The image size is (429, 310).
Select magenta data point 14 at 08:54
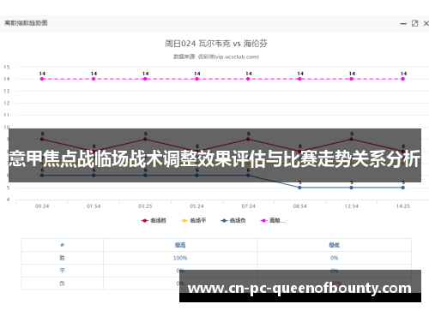299,79
